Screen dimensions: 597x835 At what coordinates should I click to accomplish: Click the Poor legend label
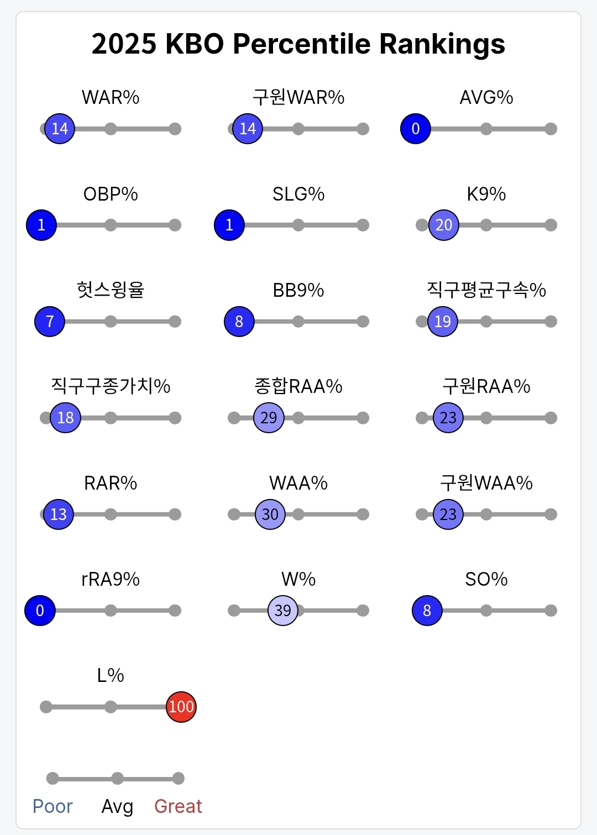pyautogui.click(x=53, y=806)
